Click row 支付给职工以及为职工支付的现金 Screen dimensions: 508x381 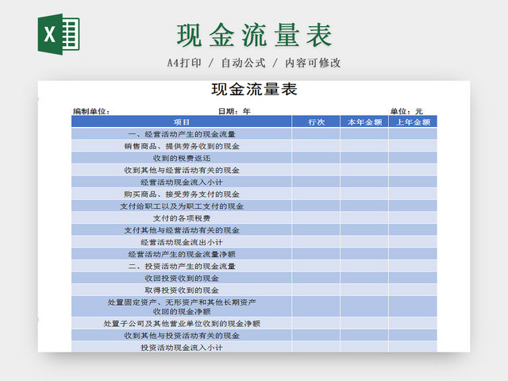[254, 206]
